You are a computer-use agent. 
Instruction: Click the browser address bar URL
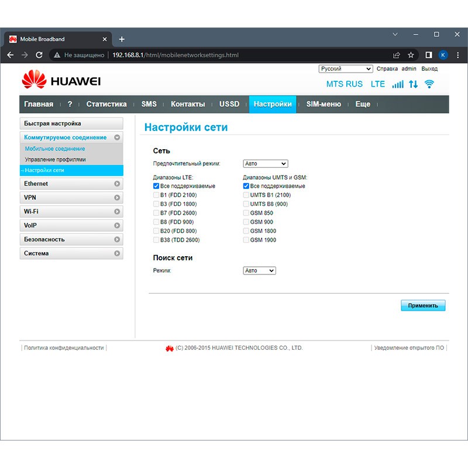click(175, 55)
